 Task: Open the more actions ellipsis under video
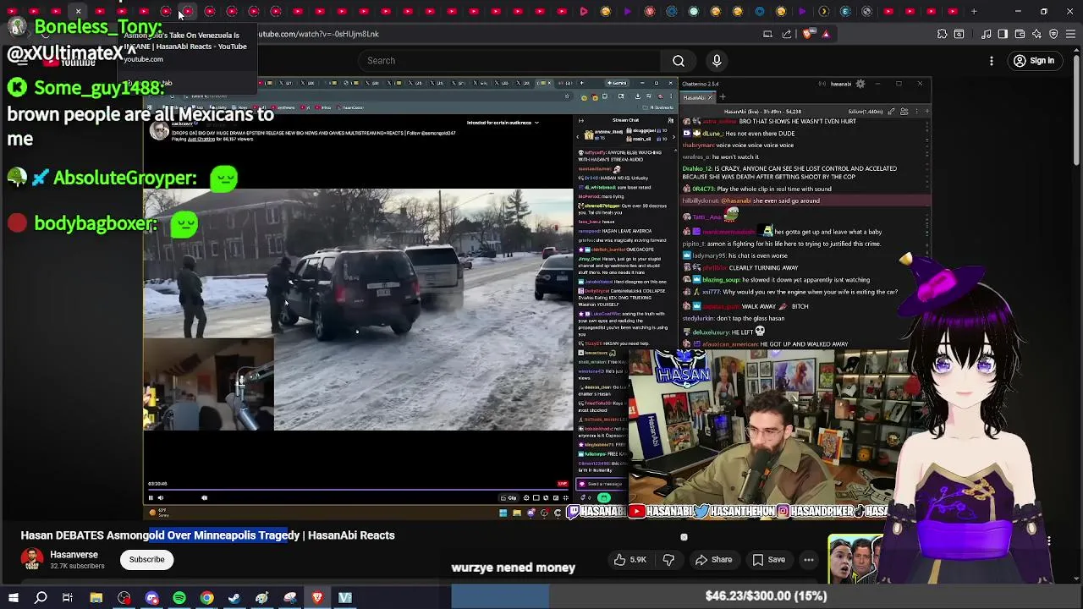[x=809, y=560]
